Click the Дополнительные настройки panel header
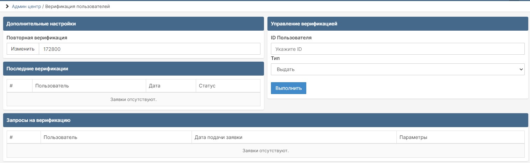The width and height of the screenshot is (530, 163). (x=133, y=24)
